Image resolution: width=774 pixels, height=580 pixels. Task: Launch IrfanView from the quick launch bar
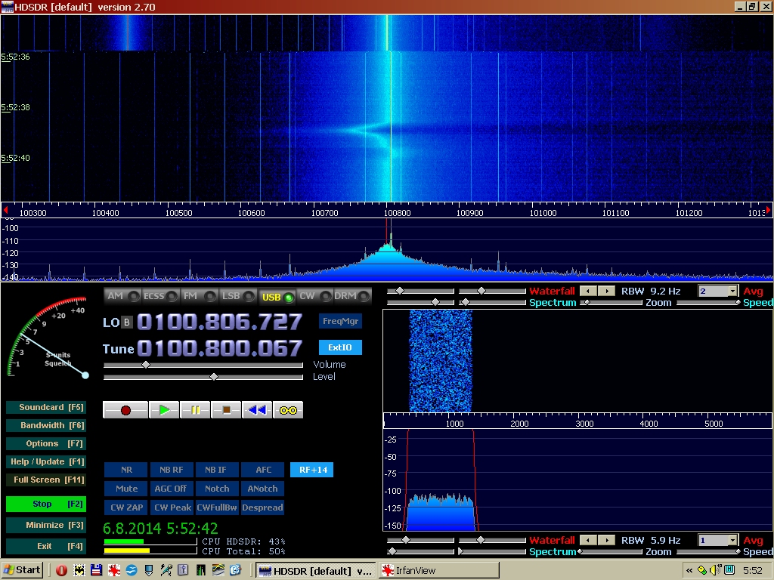(x=114, y=570)
